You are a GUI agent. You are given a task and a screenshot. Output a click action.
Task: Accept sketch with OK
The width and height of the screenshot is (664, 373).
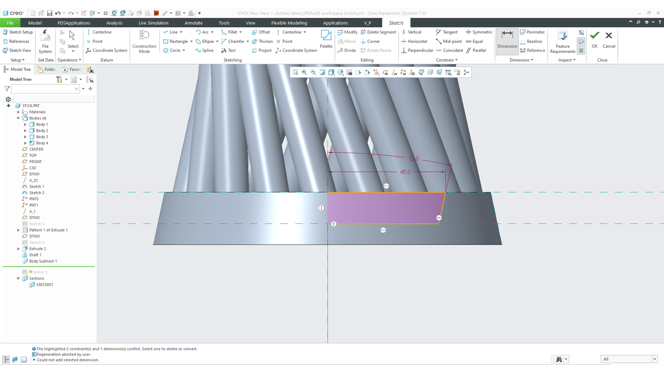tap(594, 39)
